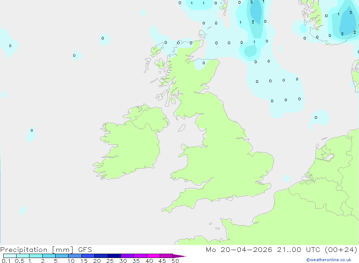Viewport: 359px width, 263px height.
Task: Select the 0.5–1 mm legend color swatch
Action: pos(23,256)
